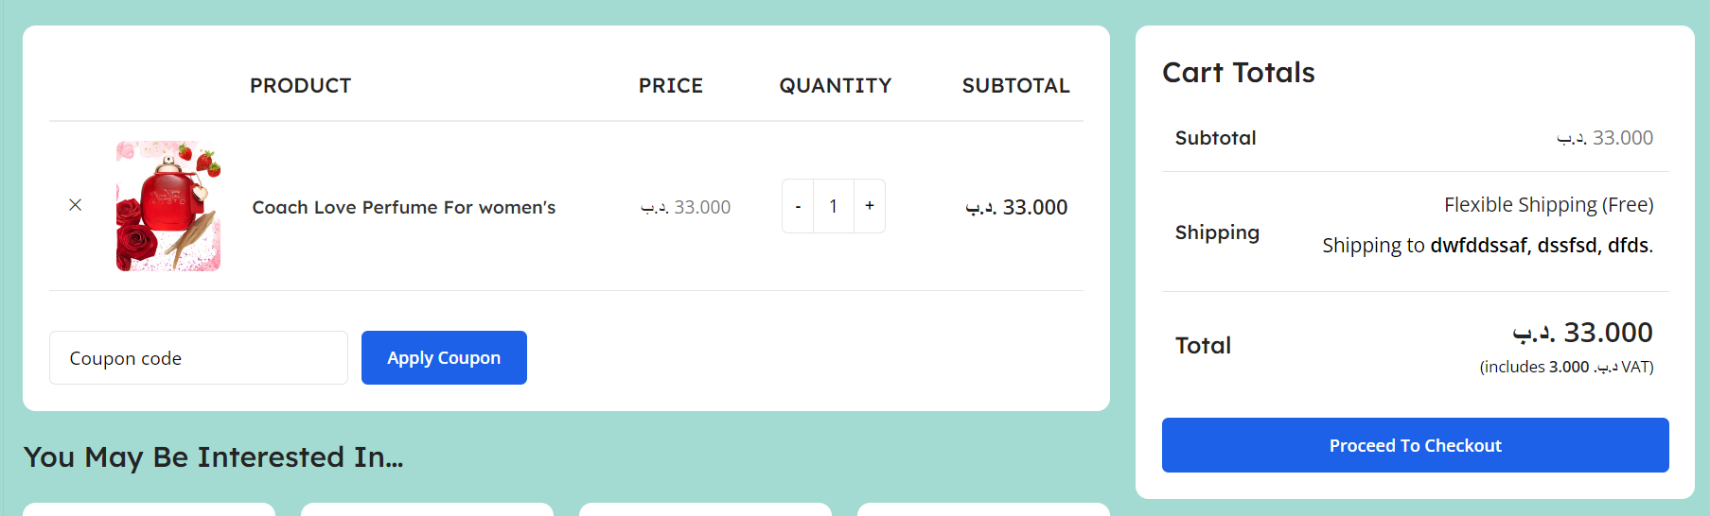Increase quantity with the plus button
Screen dimensions: 1710x516
pos(870,206)
